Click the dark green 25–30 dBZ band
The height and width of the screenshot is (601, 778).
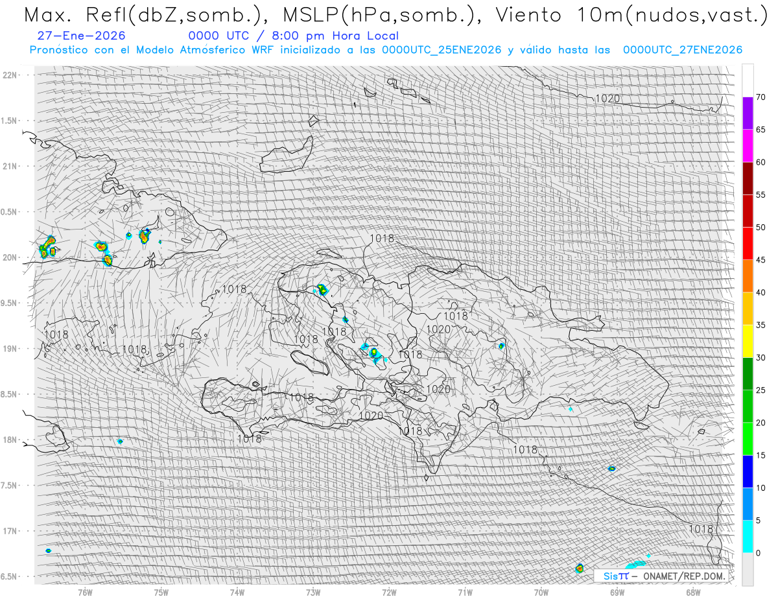(x=748, y=374)
